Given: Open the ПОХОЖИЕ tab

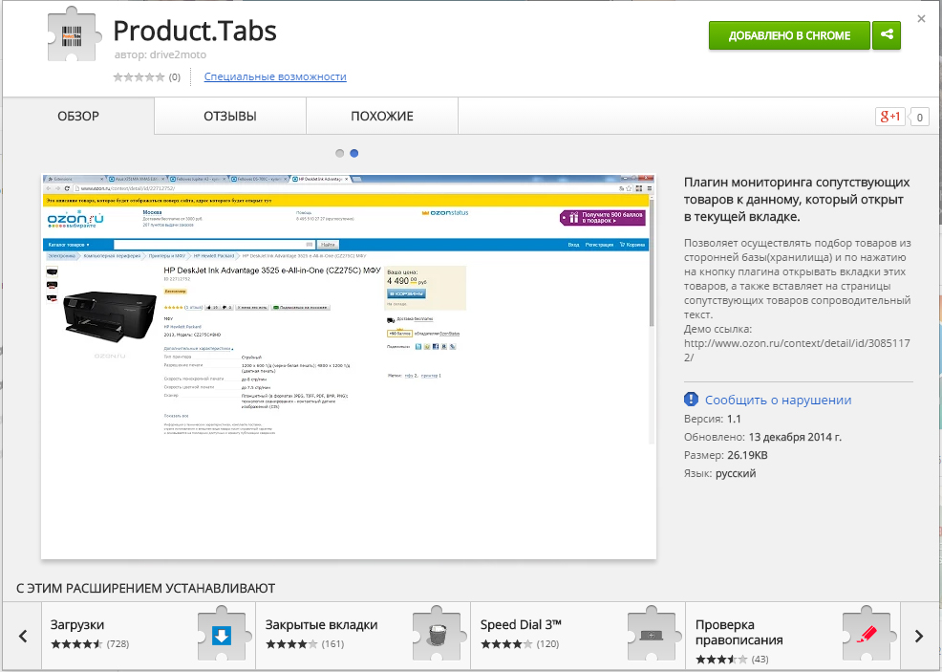Looking at the screenshot, I should [381, 117].
